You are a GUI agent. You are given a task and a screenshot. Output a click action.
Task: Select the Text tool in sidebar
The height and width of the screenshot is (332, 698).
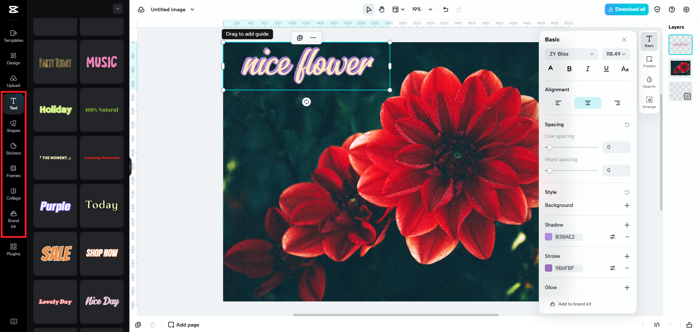coord(13,104)
